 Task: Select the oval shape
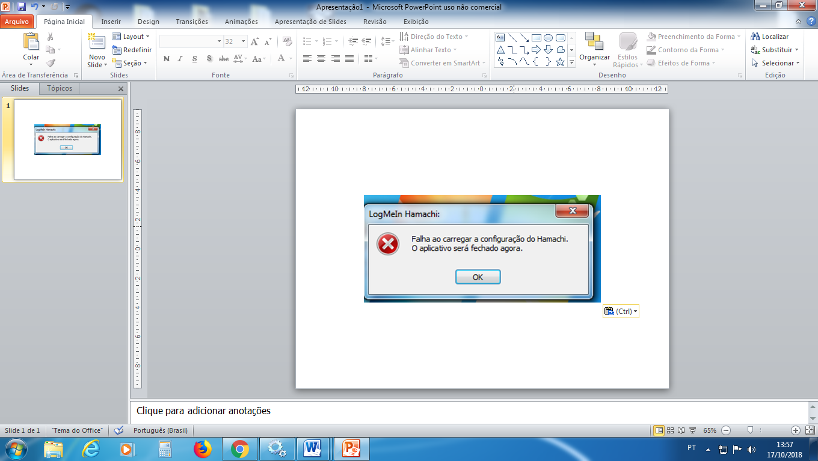(x=548, y=38)
